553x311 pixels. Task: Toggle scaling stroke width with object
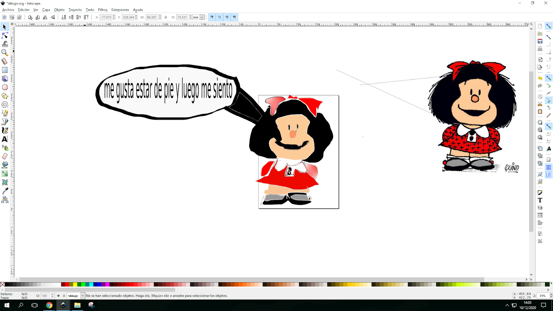(212, 17)
